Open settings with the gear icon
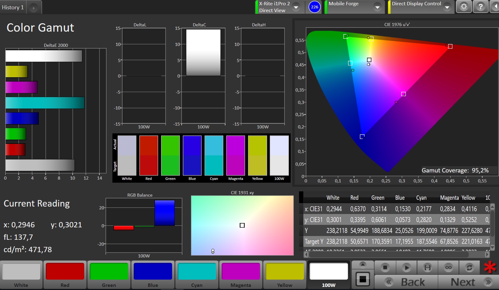499x290 pixels. [x=464, y=7]
